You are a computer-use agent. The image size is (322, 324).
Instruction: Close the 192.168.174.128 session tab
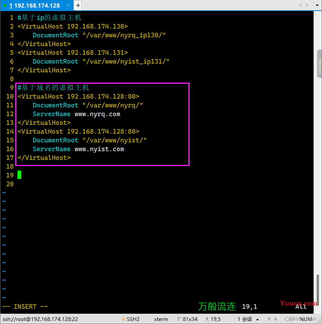[68, 5]
